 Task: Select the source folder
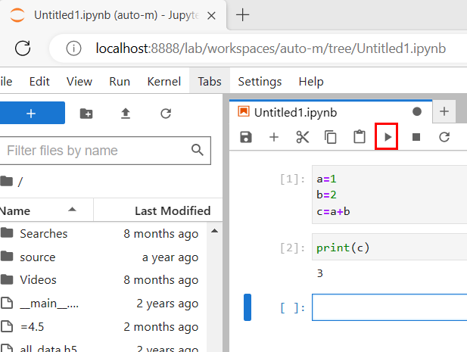pyautogui.click(x=103, y=257)
